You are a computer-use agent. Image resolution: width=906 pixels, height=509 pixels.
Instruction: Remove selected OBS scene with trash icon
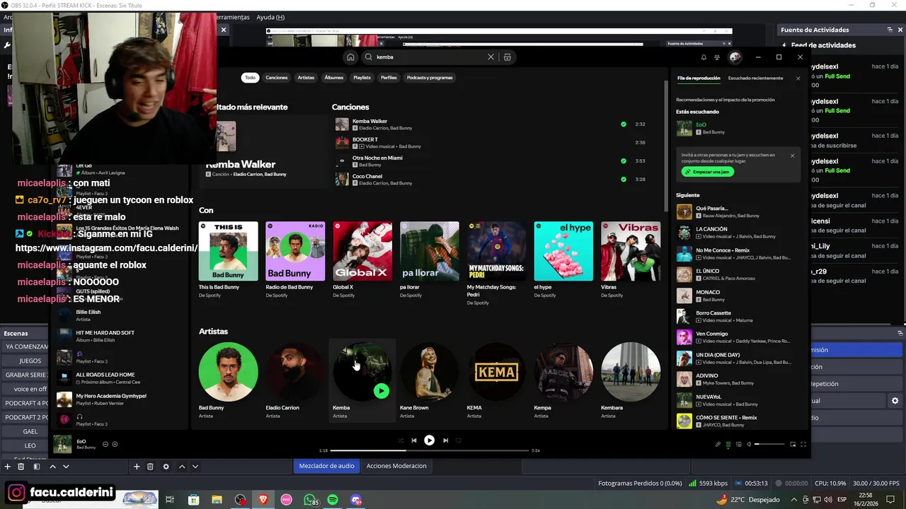[21, 467]
